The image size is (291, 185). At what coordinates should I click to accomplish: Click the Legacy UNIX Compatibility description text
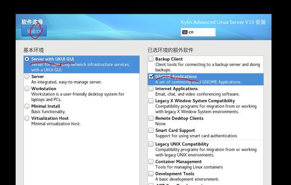[x=206, y=152]
